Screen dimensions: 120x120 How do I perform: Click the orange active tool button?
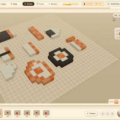[119, 34]
